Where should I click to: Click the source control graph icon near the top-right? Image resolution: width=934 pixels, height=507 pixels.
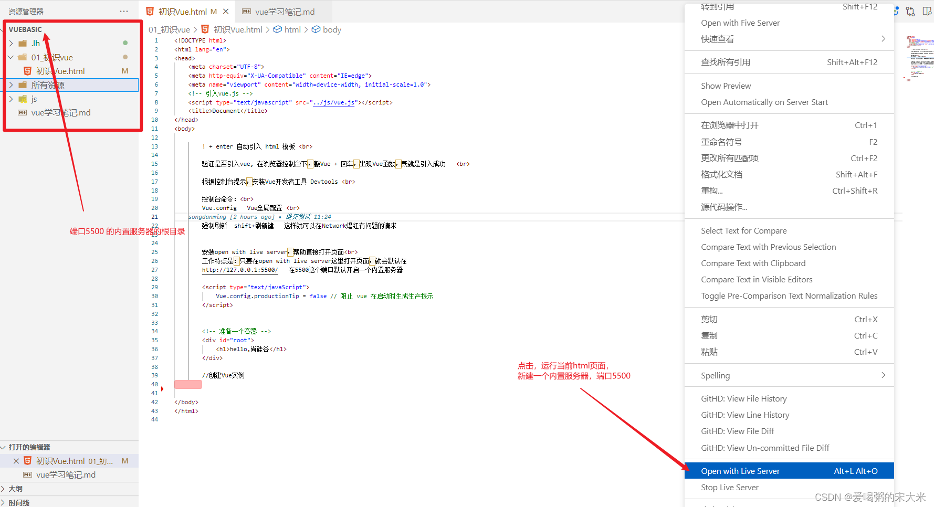pos(910,11)
